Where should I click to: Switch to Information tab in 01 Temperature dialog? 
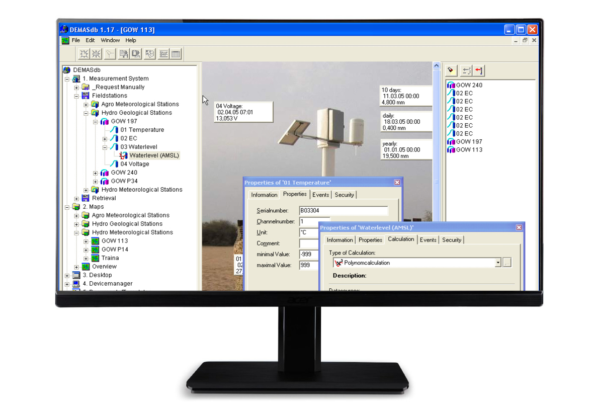[264, 195]
